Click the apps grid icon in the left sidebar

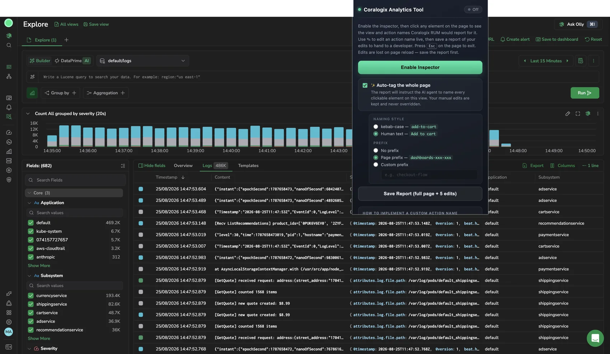9,312
